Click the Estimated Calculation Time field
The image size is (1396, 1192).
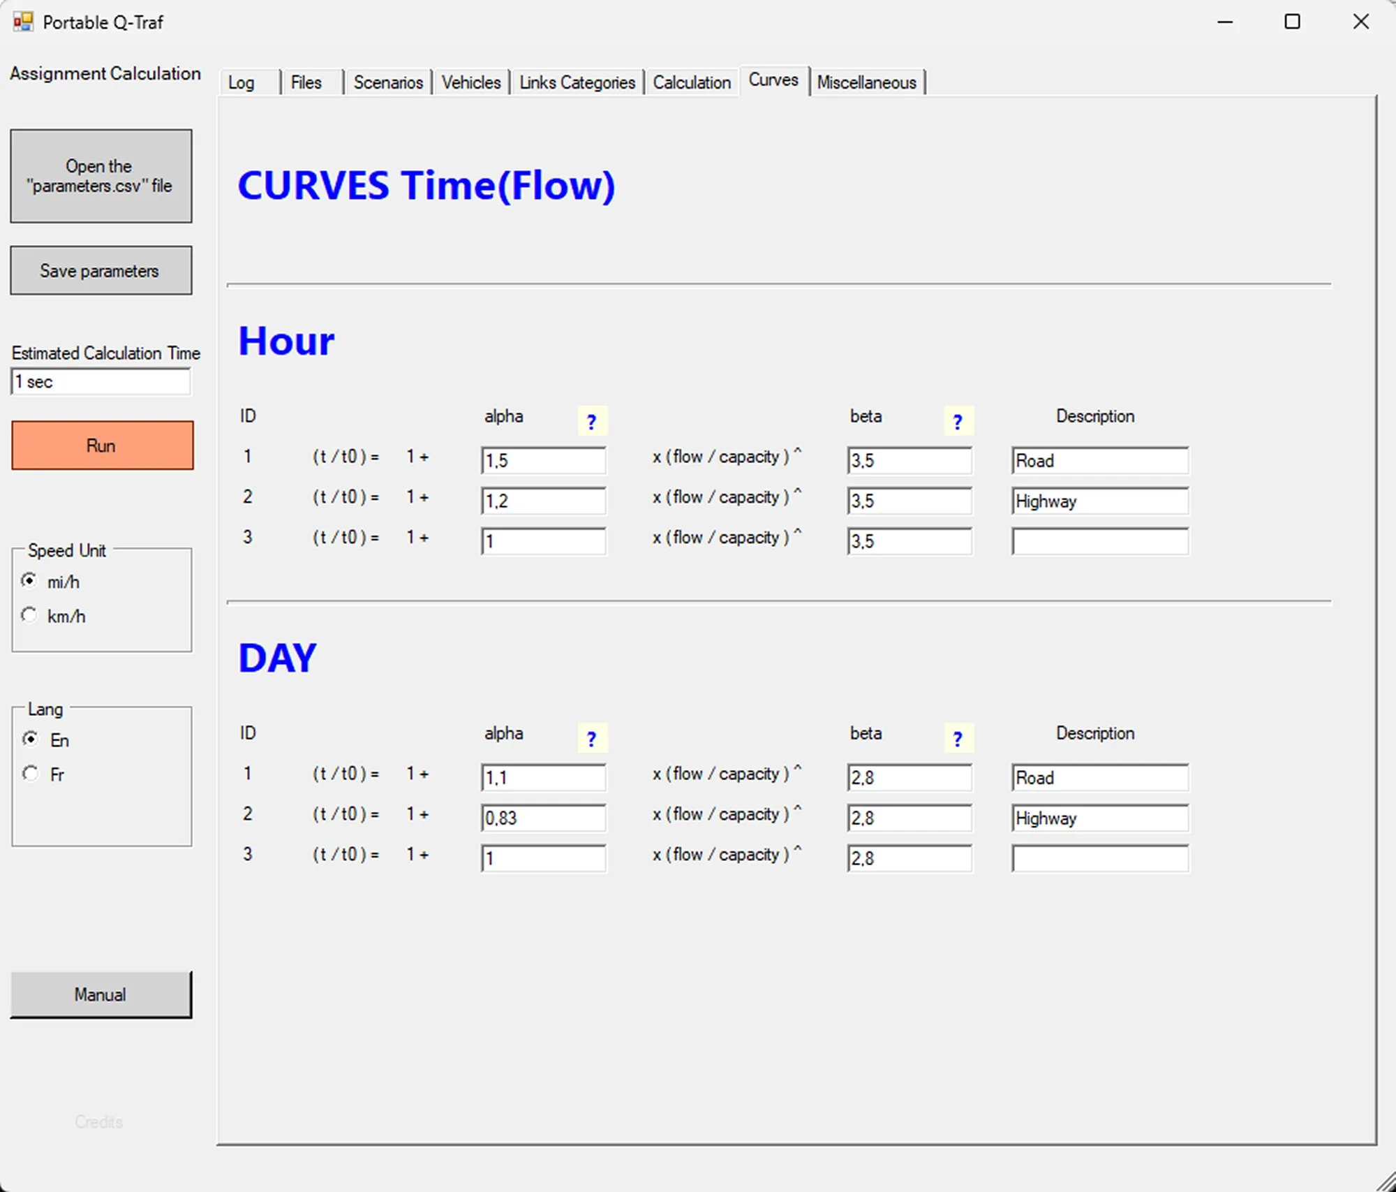tap(101, 381)
